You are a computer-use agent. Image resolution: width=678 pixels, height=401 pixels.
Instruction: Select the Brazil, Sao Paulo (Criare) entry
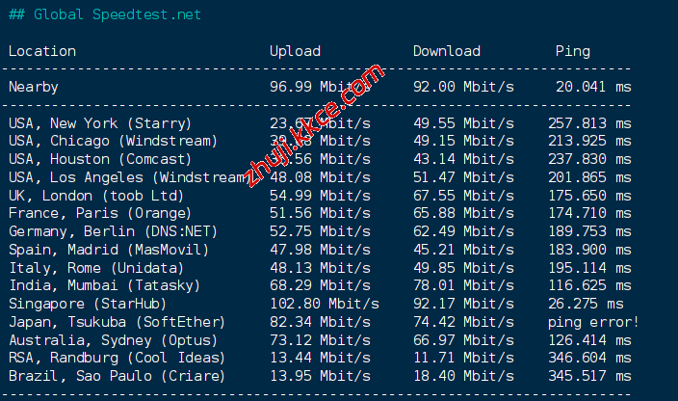pyautogui.click(x=117, y=375)
